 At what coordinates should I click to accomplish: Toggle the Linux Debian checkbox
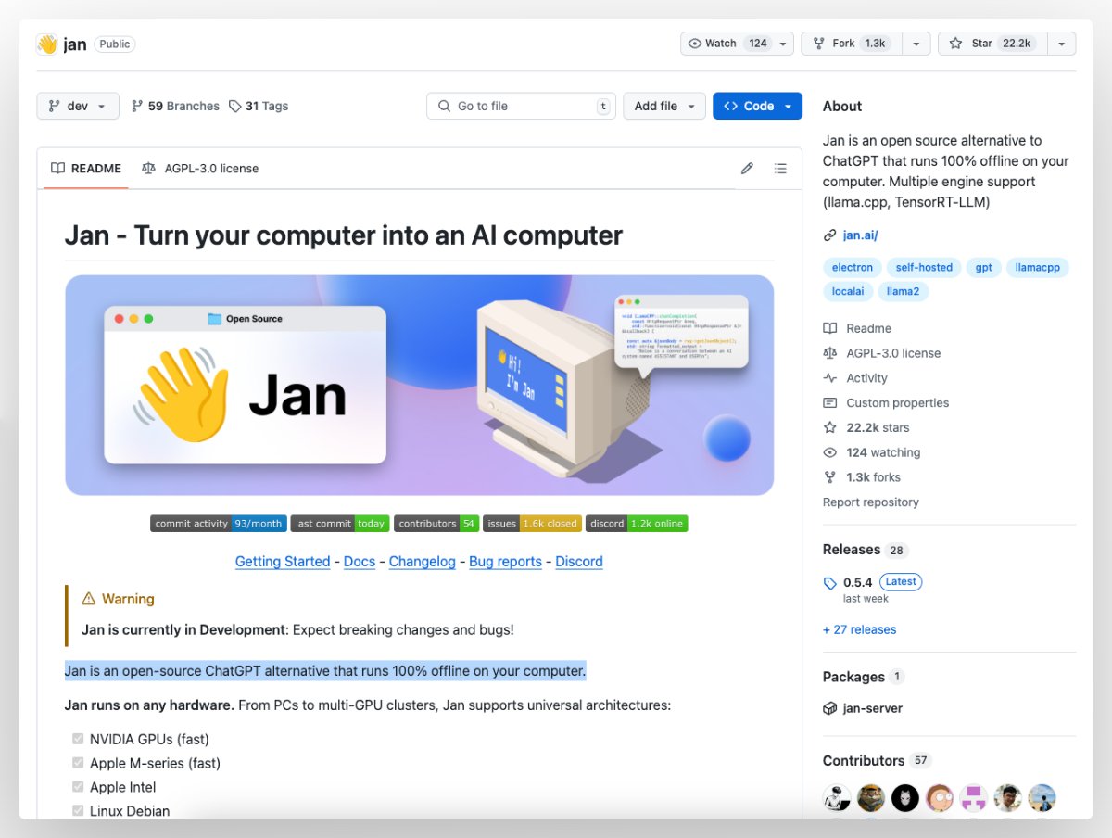click(78, 811)
